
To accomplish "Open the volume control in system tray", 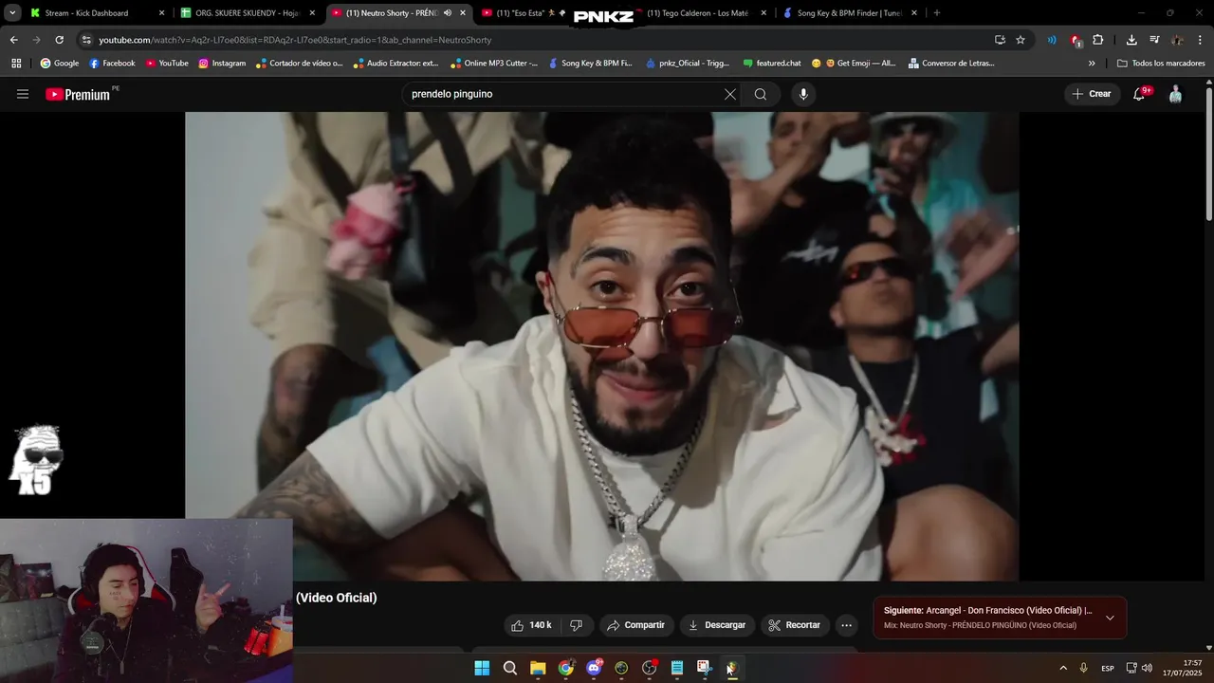I will point(1147,668).
